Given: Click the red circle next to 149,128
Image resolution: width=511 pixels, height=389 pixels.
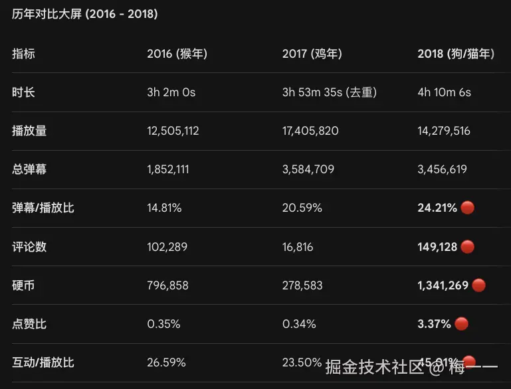Looking at the screenshot, I should pos(467,247).
